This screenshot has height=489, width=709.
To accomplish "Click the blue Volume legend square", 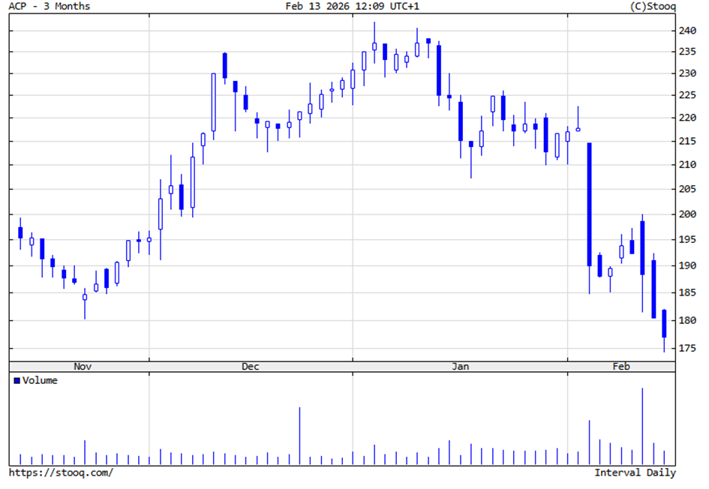I will point(17,381).
